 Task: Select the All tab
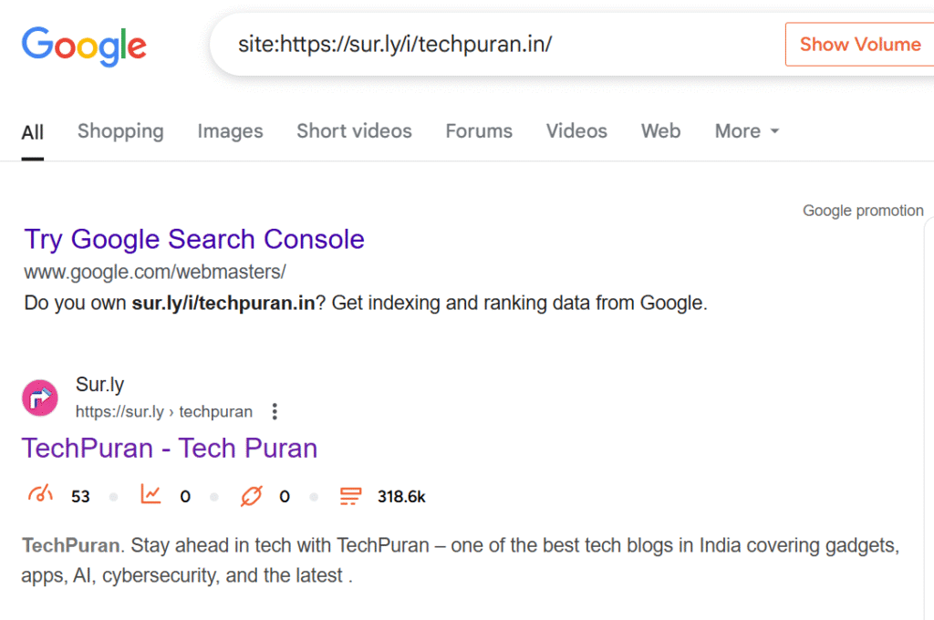33,132
